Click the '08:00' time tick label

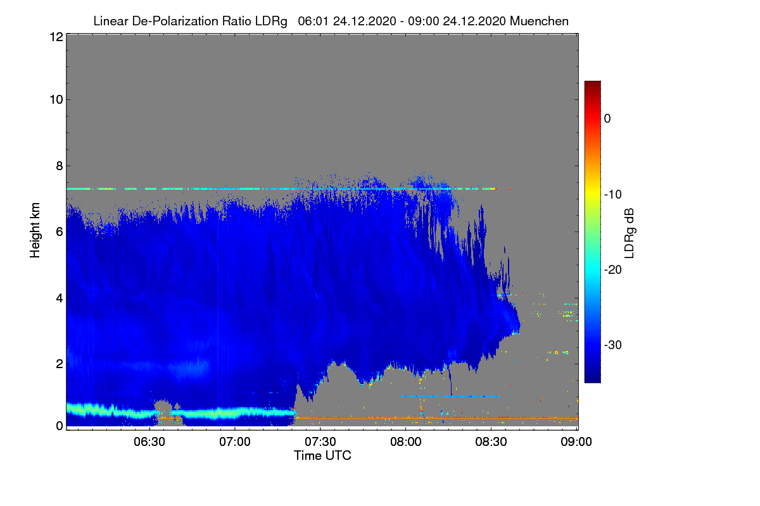(x=406, y=442)
